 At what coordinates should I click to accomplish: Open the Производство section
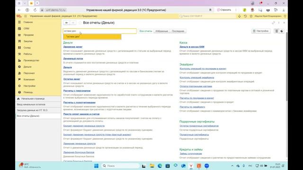tap(31, 60)
